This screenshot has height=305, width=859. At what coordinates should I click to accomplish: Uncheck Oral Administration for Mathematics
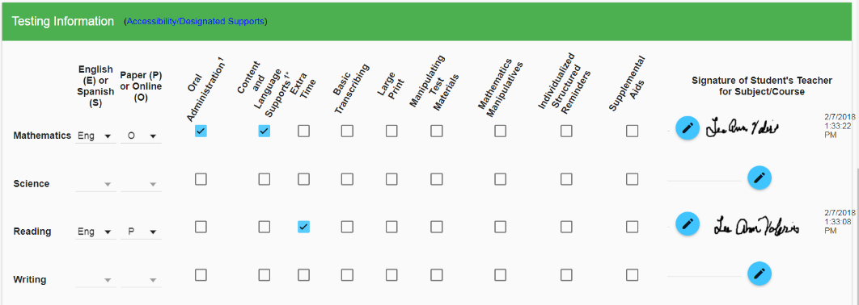[x=201, y=132]
